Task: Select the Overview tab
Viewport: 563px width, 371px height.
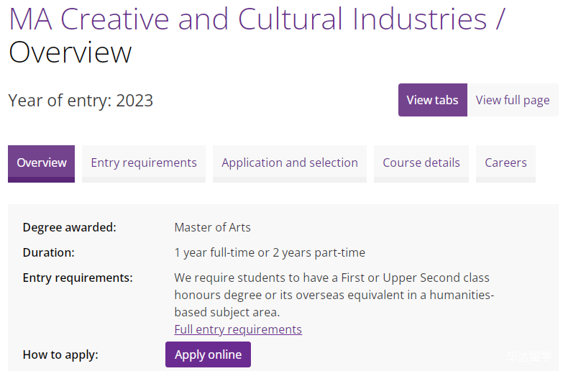Action: click(42, 162)
